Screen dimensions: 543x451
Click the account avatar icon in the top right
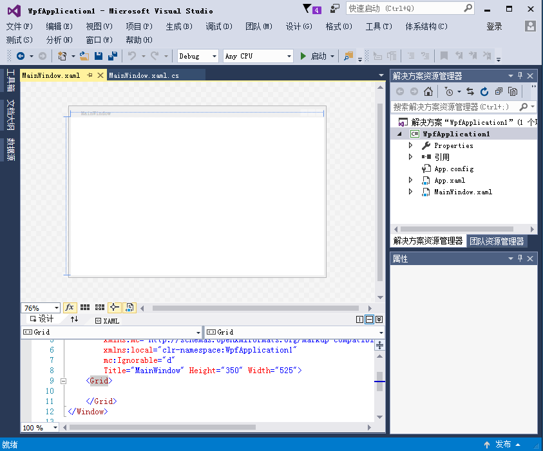tap(530, 26)
